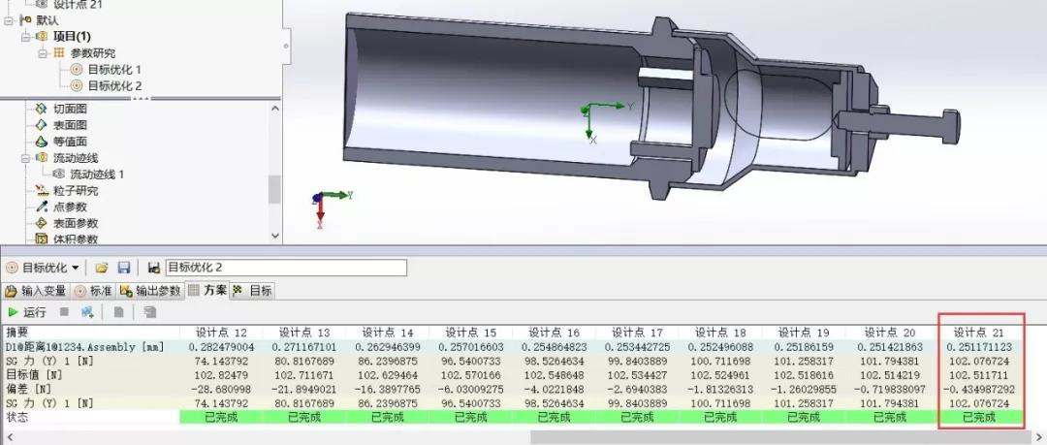Click the 等值面 isosurface icon
This screenshot has width=1047, height=445.
tap(41, 142)
